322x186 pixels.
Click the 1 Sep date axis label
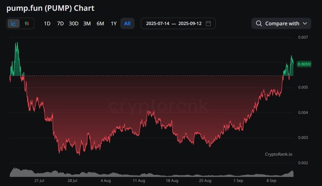[238, 181]
